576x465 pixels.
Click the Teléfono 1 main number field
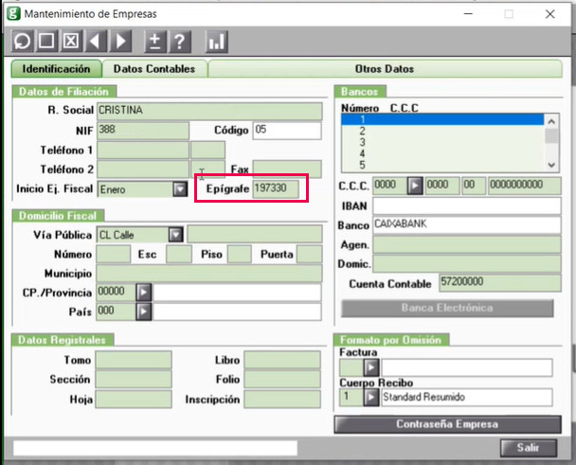143,151
